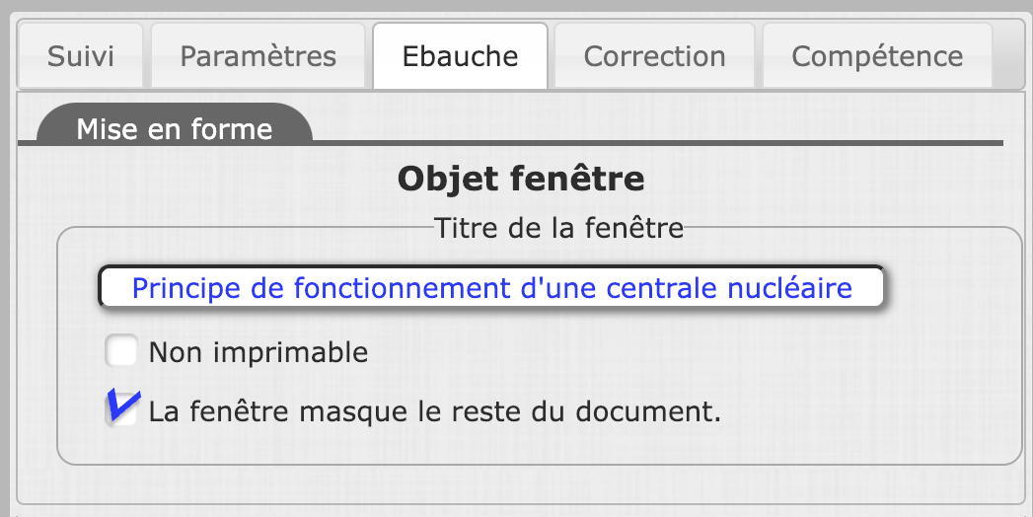The height and width of the screenshot is (517, 1033).
Task: Go to the Compétence tab
Action: (x=876, y=55)
